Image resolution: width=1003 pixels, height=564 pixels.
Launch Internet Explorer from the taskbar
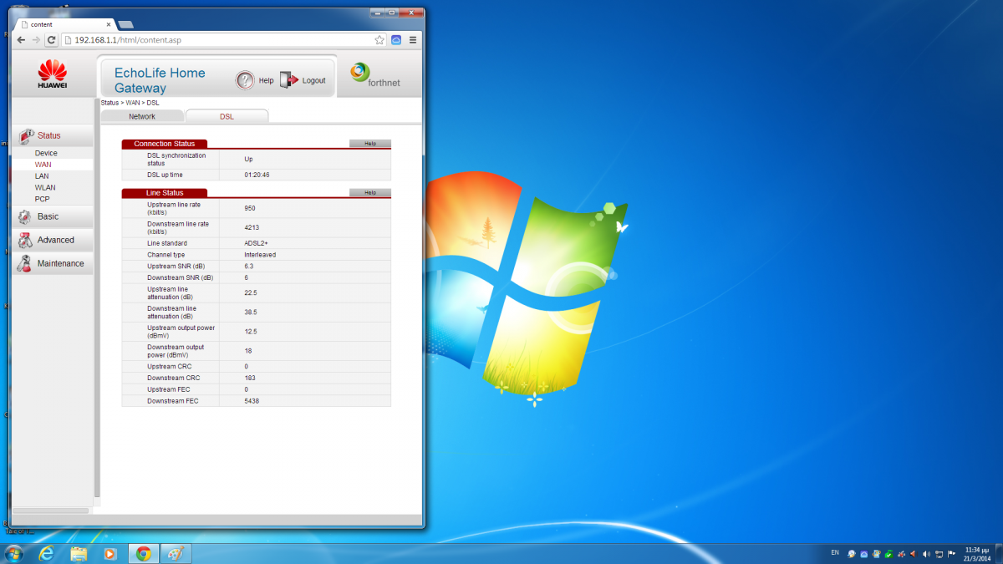pyautogui.click(x=47, y=553)
